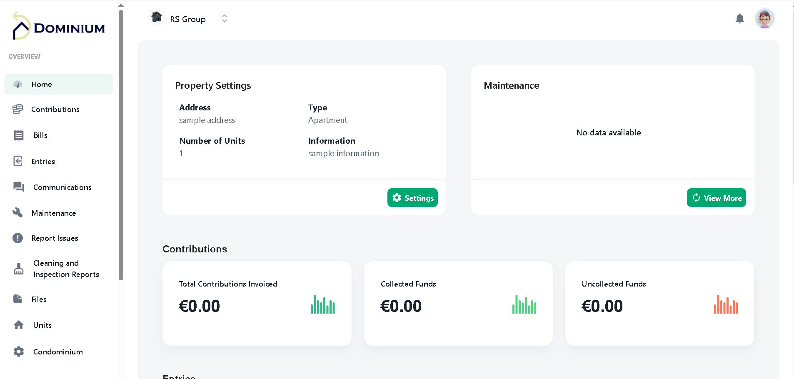Open the Entries section via its sidebar icon
Image resolution: width=794 pixels, height=379 pixels.
(x=18, y=161)
